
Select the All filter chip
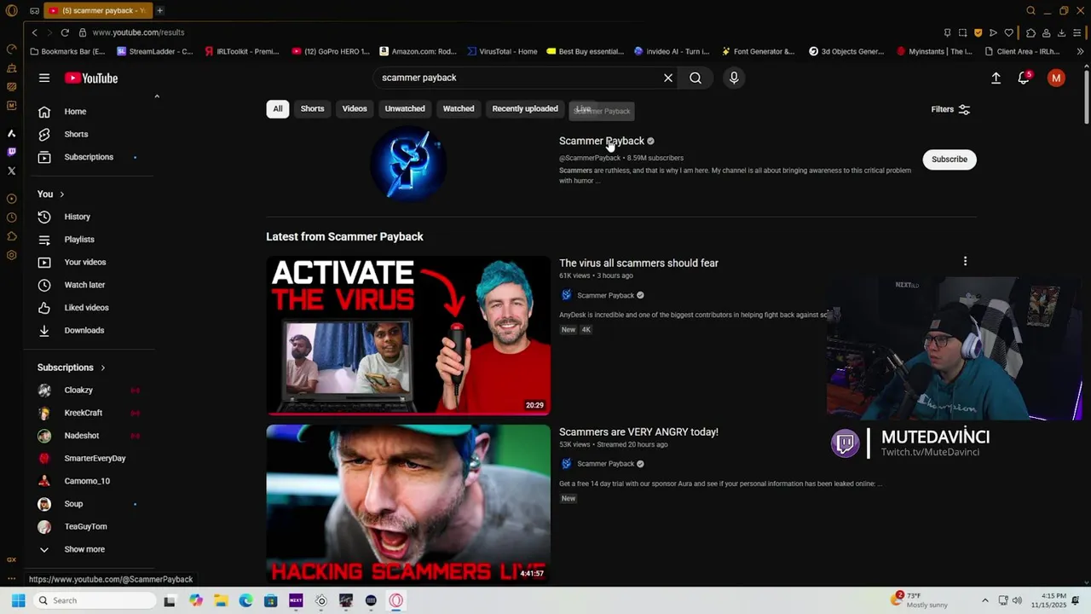click(x=277, y=108)
